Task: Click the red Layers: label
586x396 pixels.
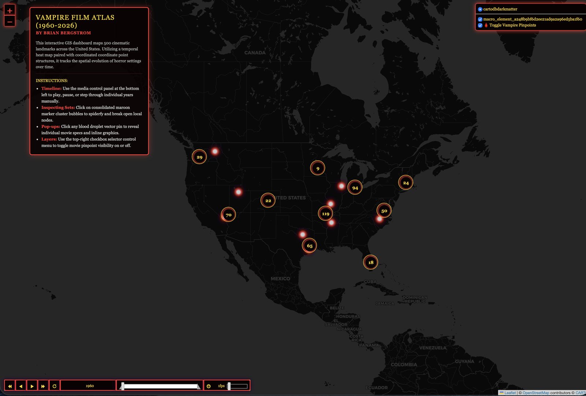Action: [49, 139]
